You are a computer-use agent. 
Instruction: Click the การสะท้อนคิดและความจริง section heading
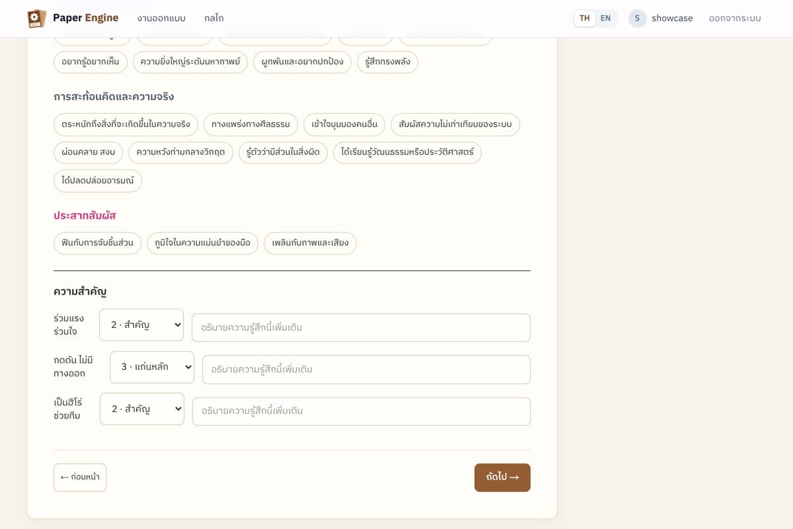114,97
